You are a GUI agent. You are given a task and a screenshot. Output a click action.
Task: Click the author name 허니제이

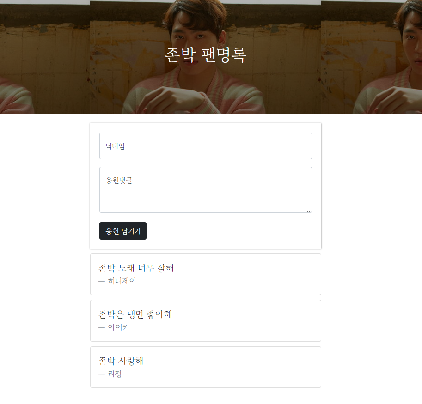(122, 281)
